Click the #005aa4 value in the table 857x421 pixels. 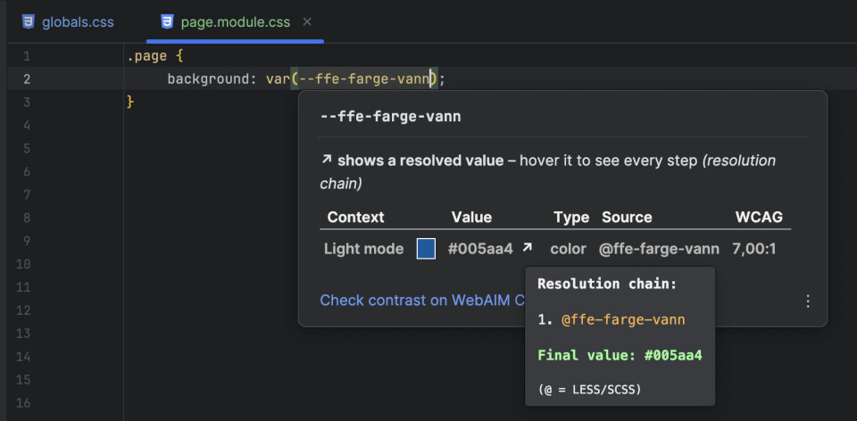coord(480,249)
